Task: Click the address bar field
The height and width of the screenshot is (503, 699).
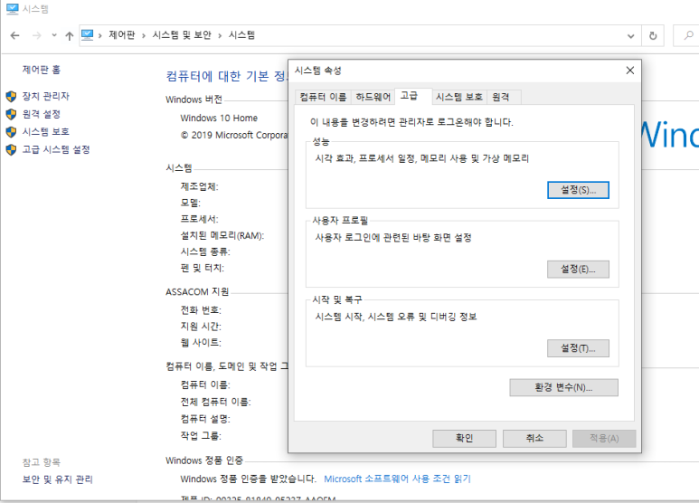Action: pos(360,35)
